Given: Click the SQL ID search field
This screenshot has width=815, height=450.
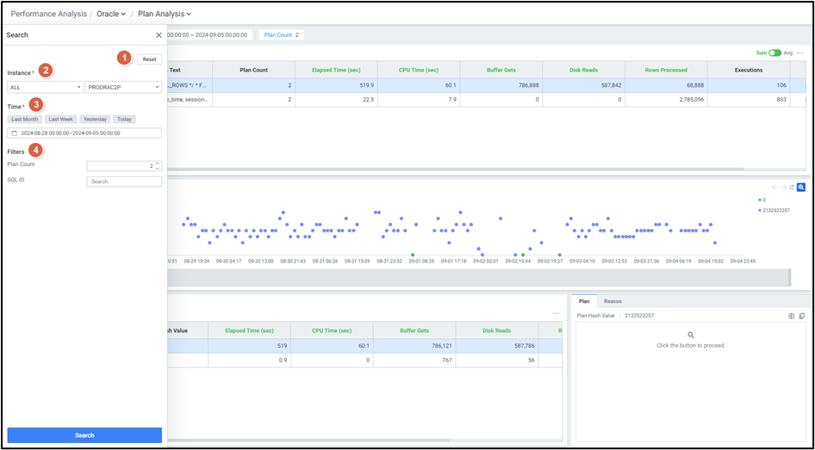Looking at the screenshot, I should [x=124, y=182].
